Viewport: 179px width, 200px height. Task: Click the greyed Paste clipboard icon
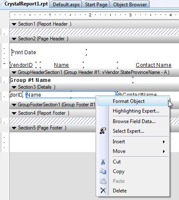(103, 181)
